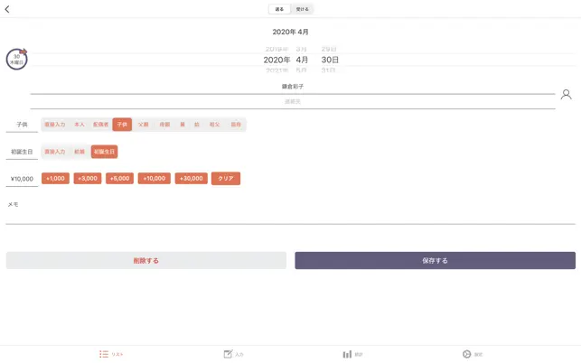Pick 3月 above the selected month

(301, 49)
